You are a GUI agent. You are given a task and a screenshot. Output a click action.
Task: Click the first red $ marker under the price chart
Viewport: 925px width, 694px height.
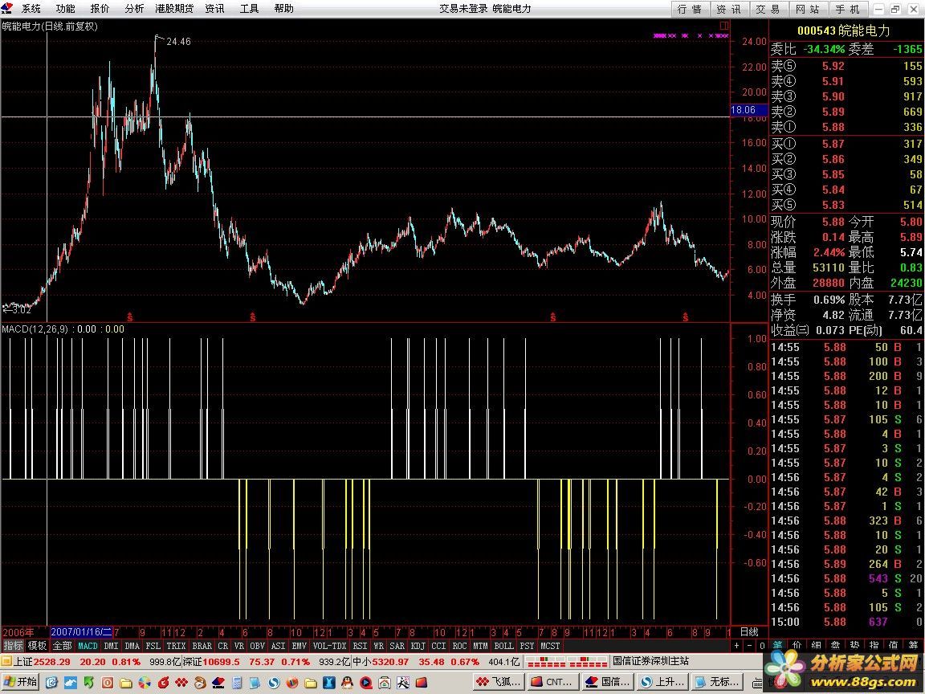[130, 317]
